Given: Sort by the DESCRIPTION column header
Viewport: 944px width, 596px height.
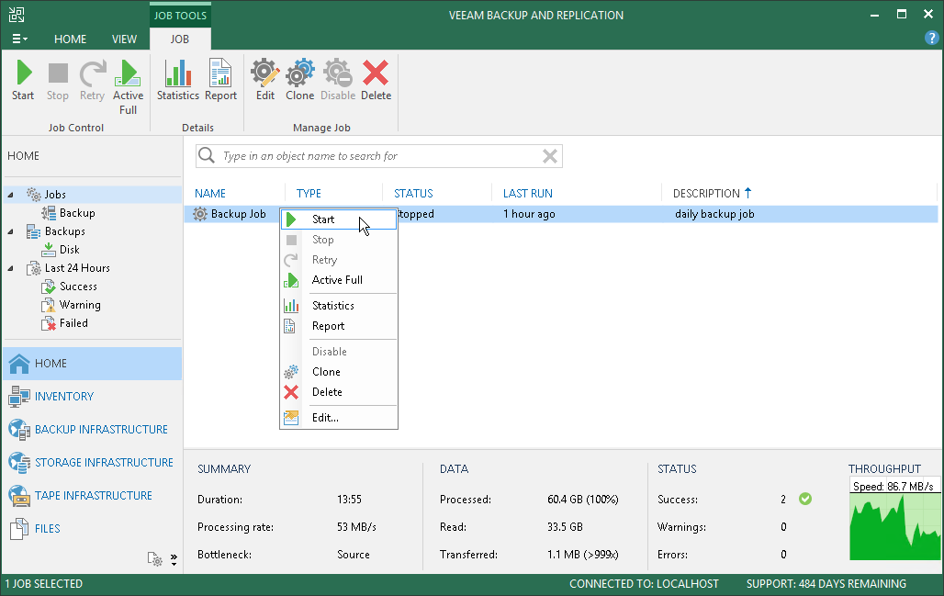Looking at the screenshot, I should tap(706, 193).
